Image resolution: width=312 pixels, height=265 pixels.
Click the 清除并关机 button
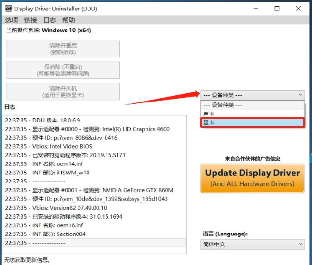click(63, 92)
